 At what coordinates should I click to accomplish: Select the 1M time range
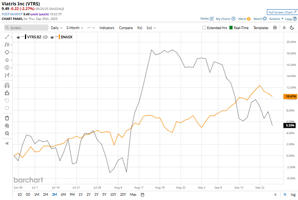[37, 195]
